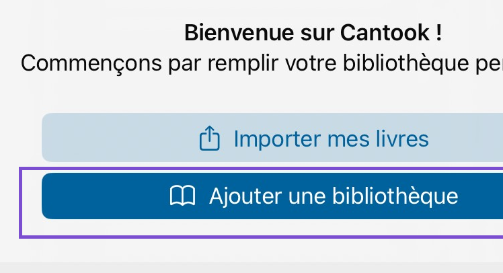Select the 'Importer mes livres' label text
Viewport: 503px width, 273px height.
331,139
